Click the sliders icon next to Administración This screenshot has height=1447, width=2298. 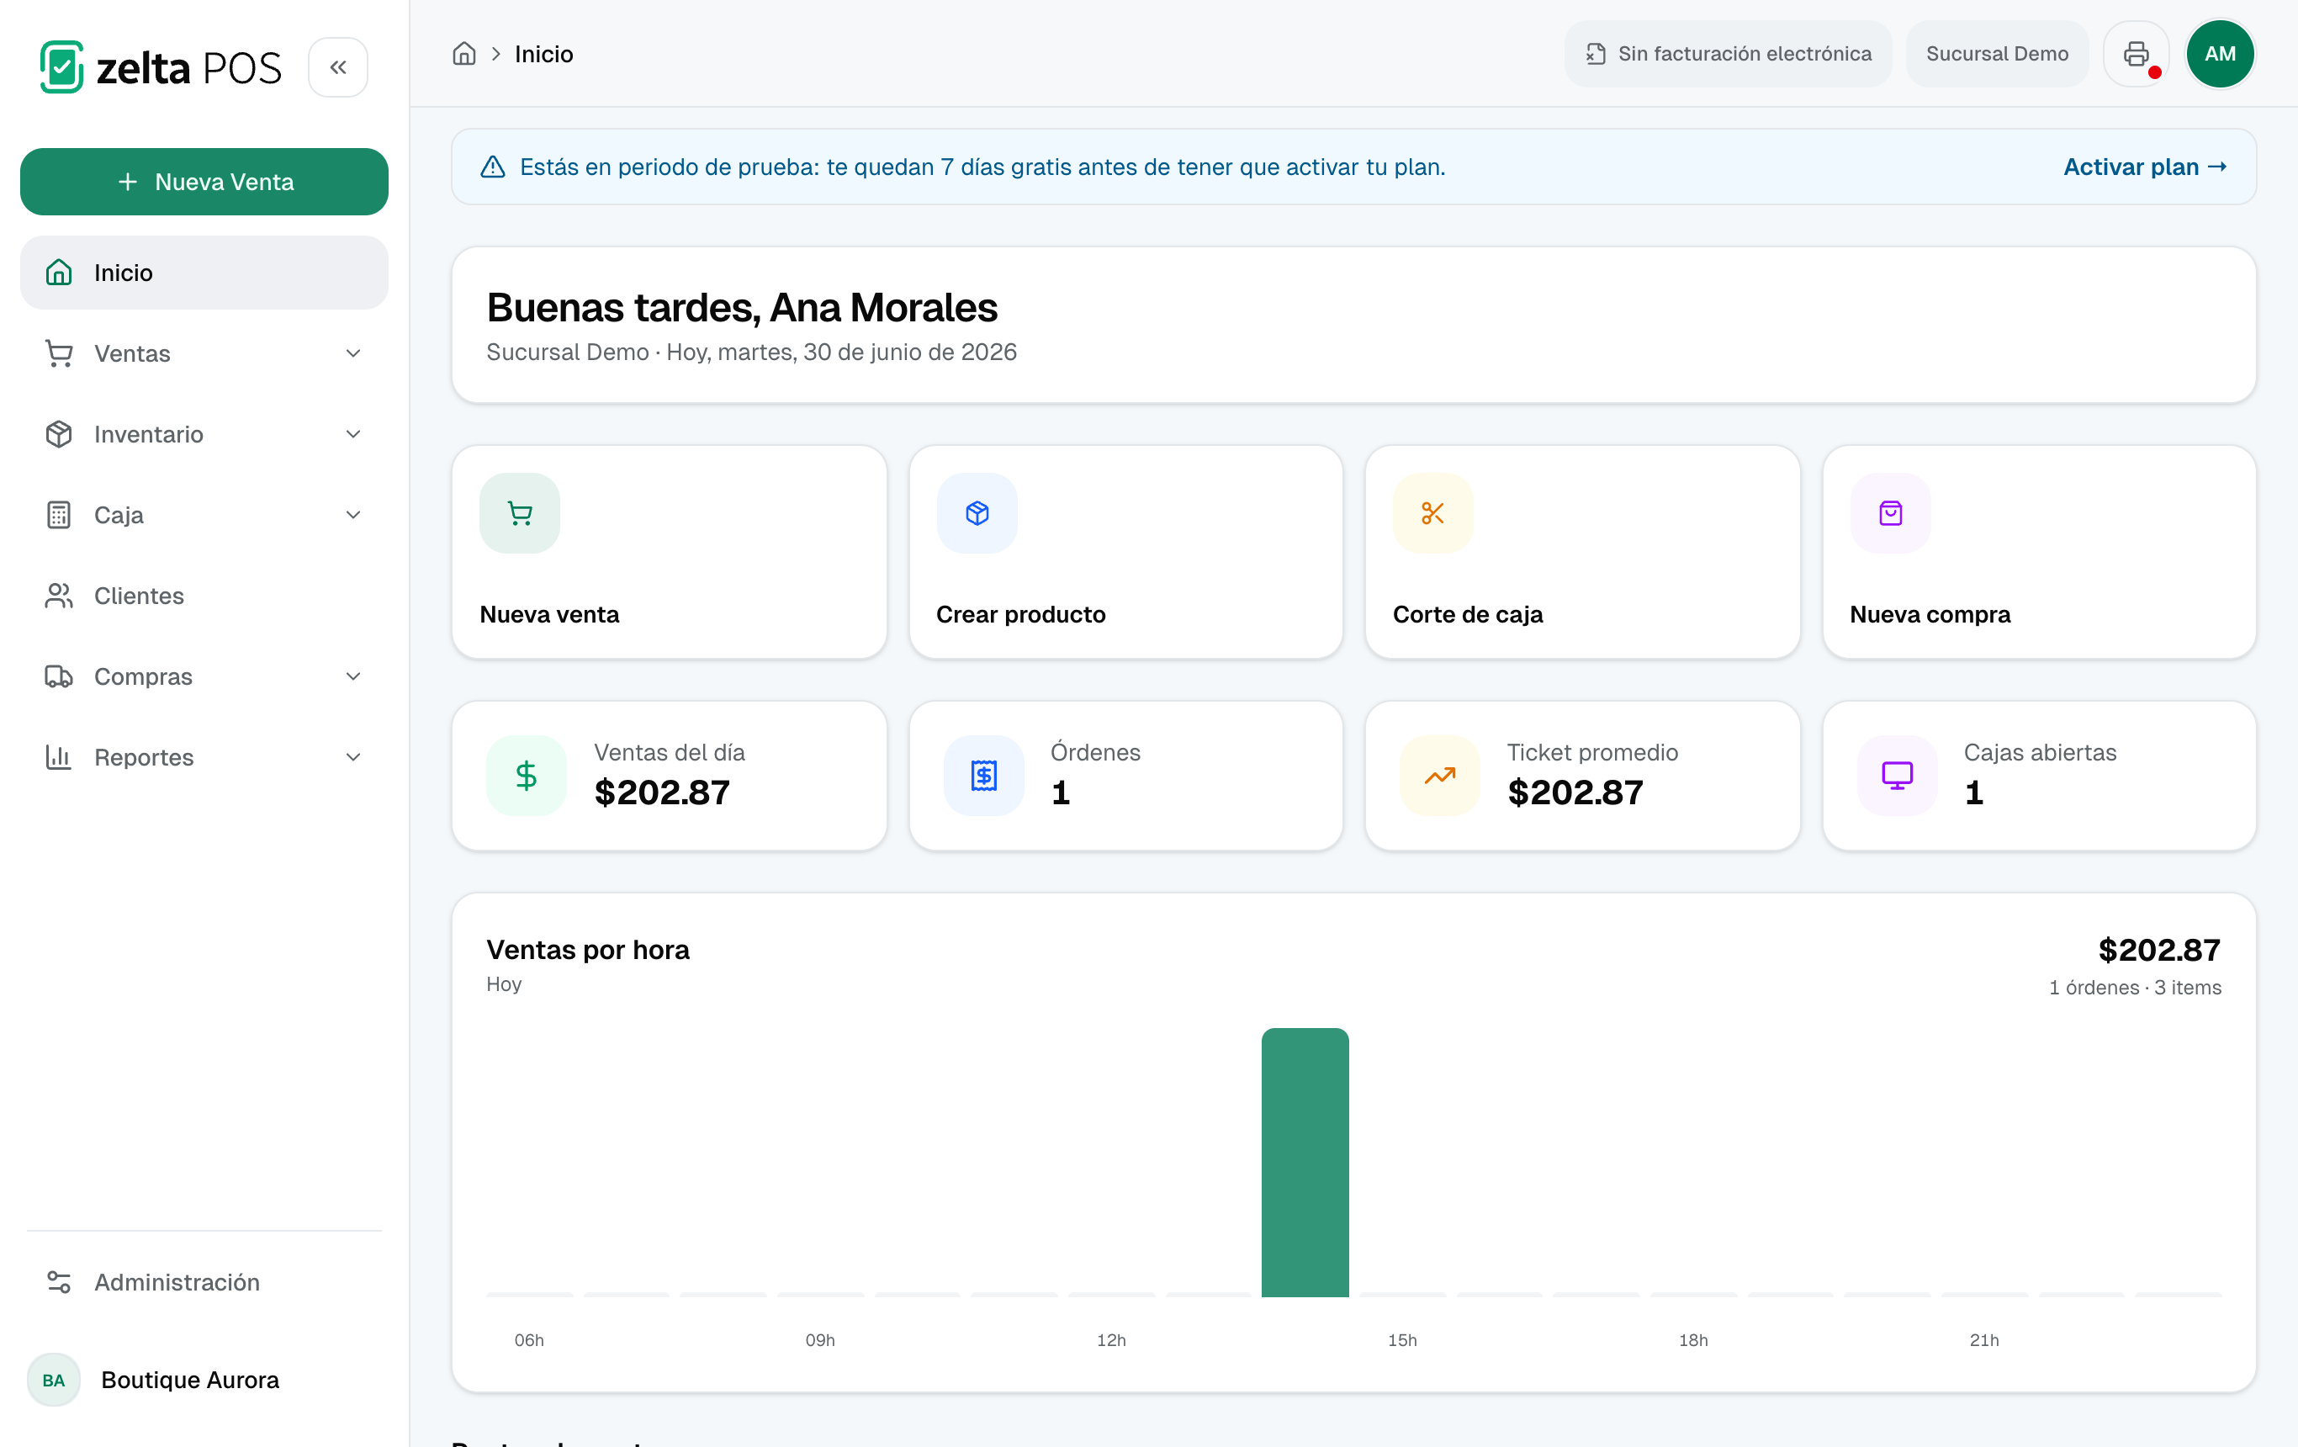pyautogui.click(x=59, y=1282)
